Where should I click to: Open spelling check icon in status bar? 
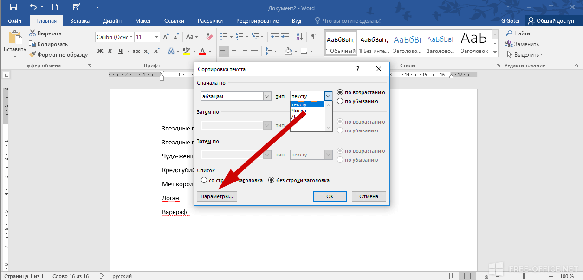tap(101, 276)
